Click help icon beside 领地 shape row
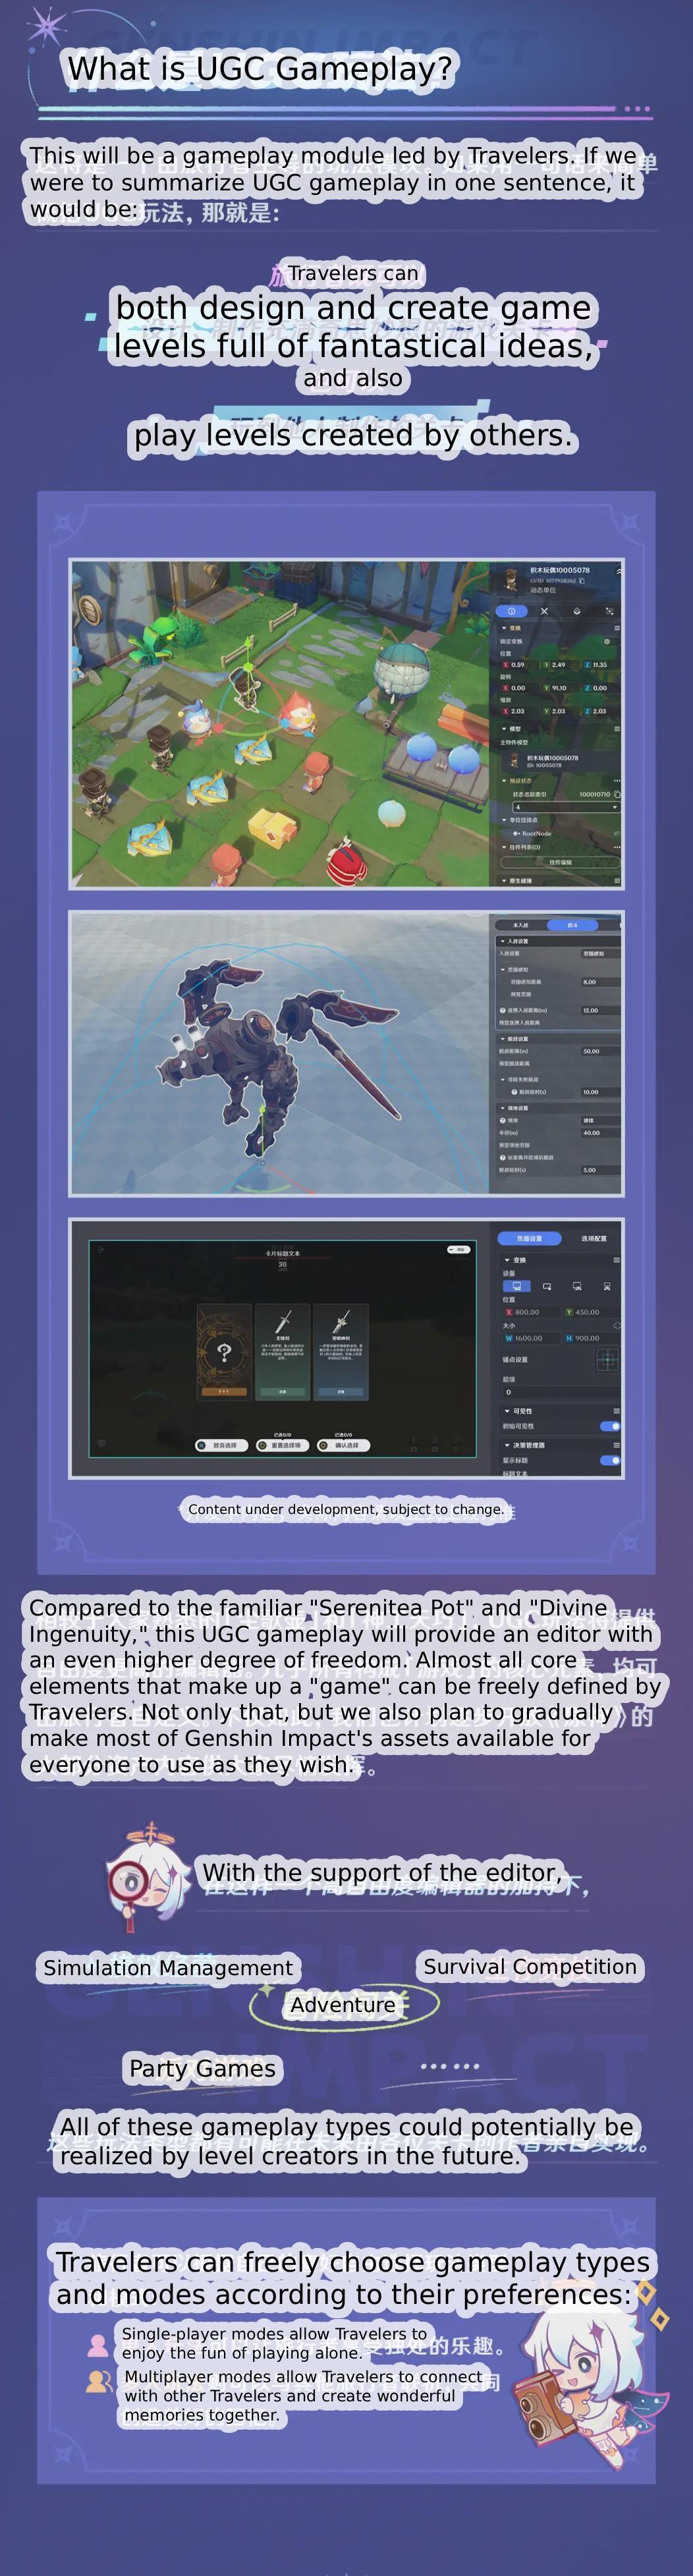The height and width of the screenshot is (2576, 693). (503, 1121)
